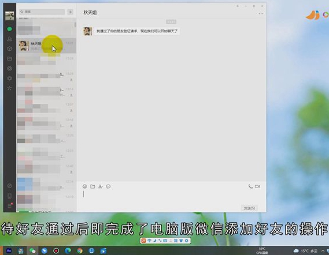
Task: Toggle the 中 language mode on the IME toolbar
Action: tap(149, 241)
